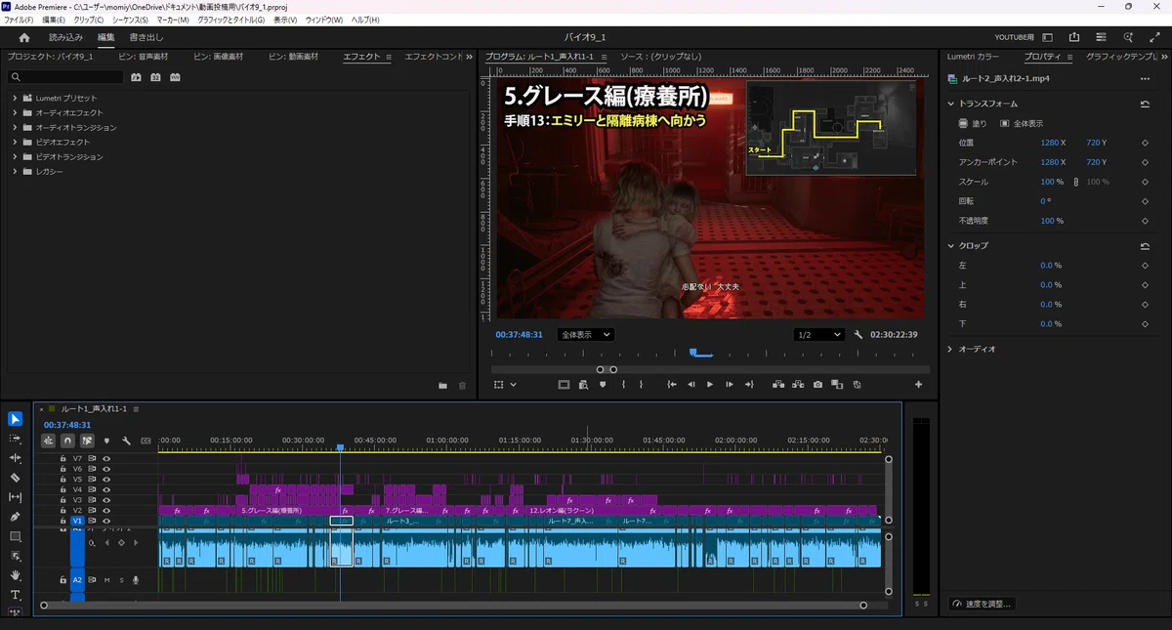The height and width of the screenshot is (630, 1172).
Task: Open the button editor plus icon
Action: [x=918, y=385]
